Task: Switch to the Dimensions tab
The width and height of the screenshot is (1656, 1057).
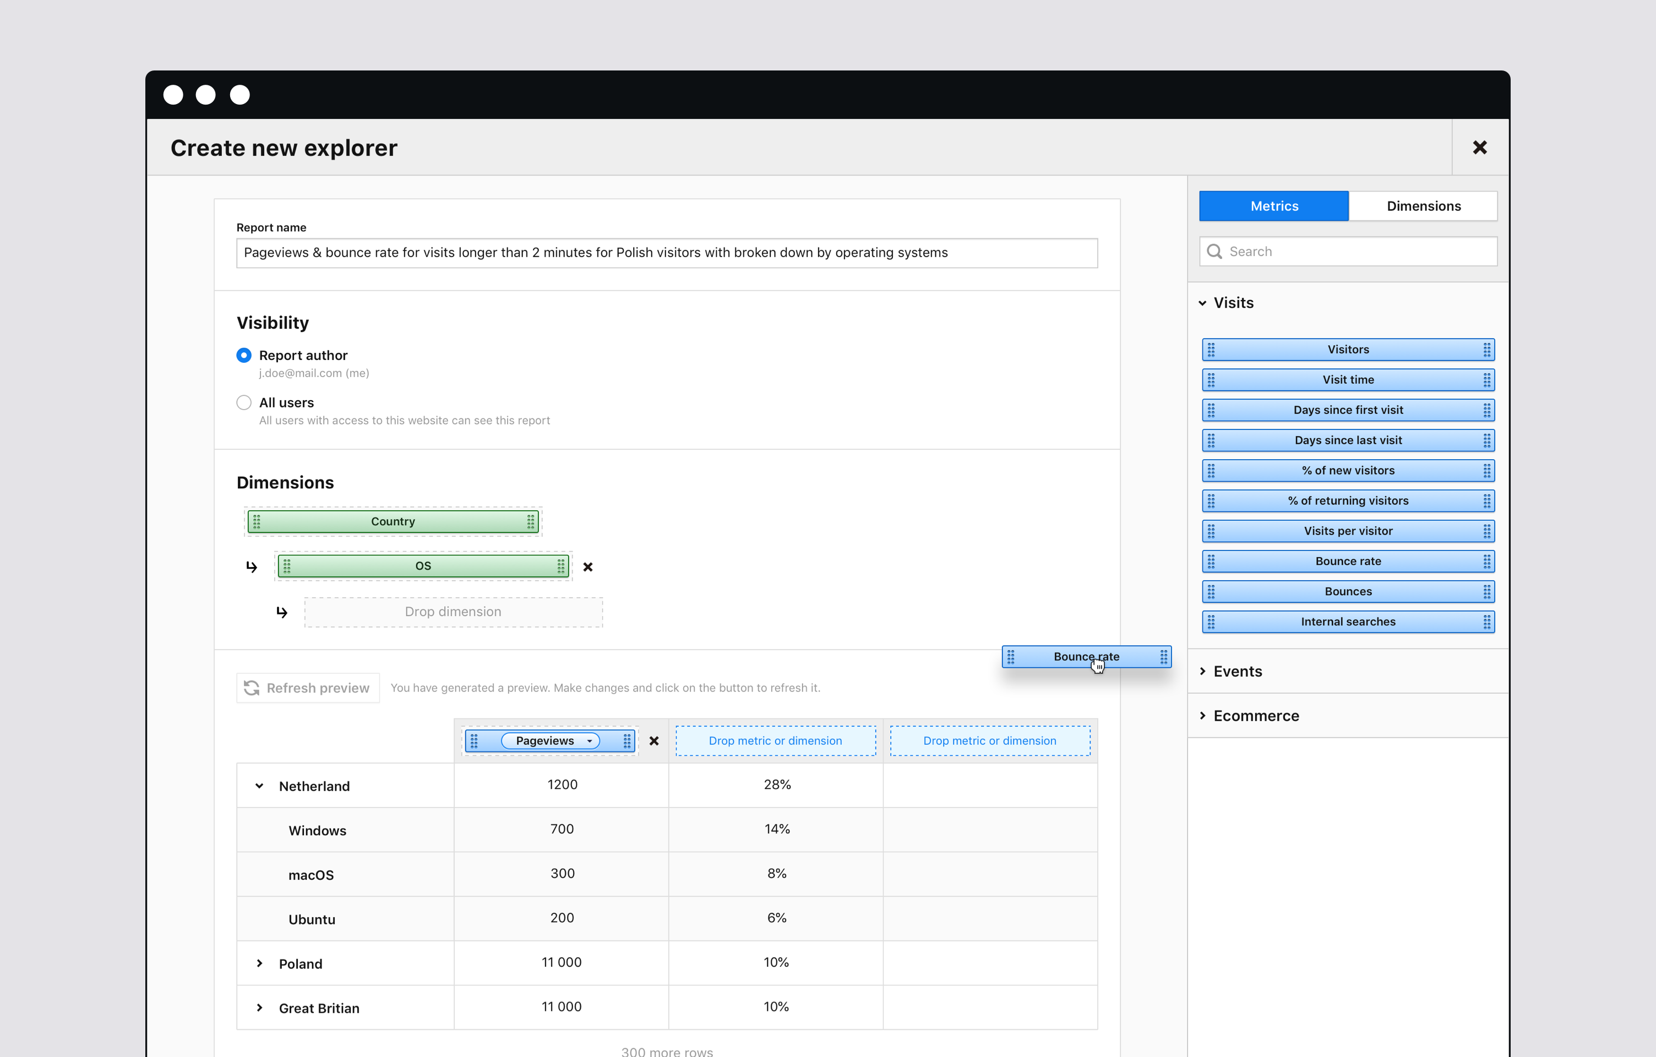Action: [x=1423, y=206]
